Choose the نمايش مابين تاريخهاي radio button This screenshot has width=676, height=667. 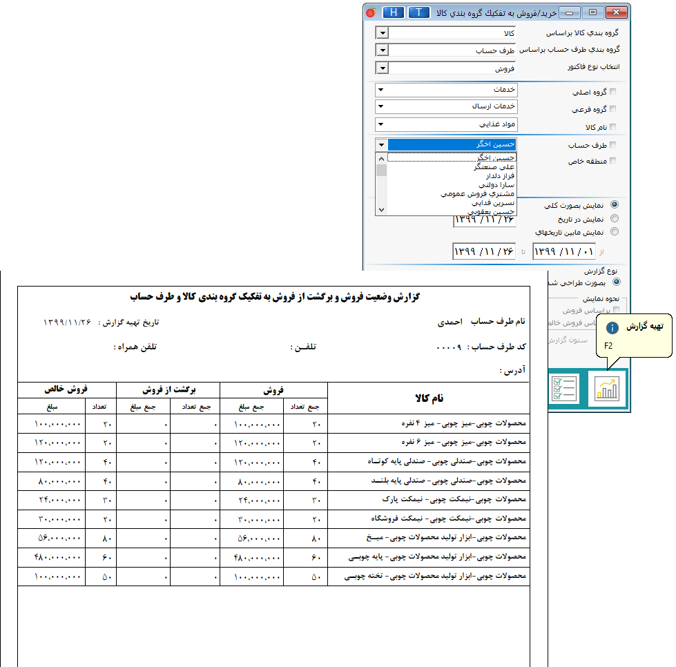point(614,232)
